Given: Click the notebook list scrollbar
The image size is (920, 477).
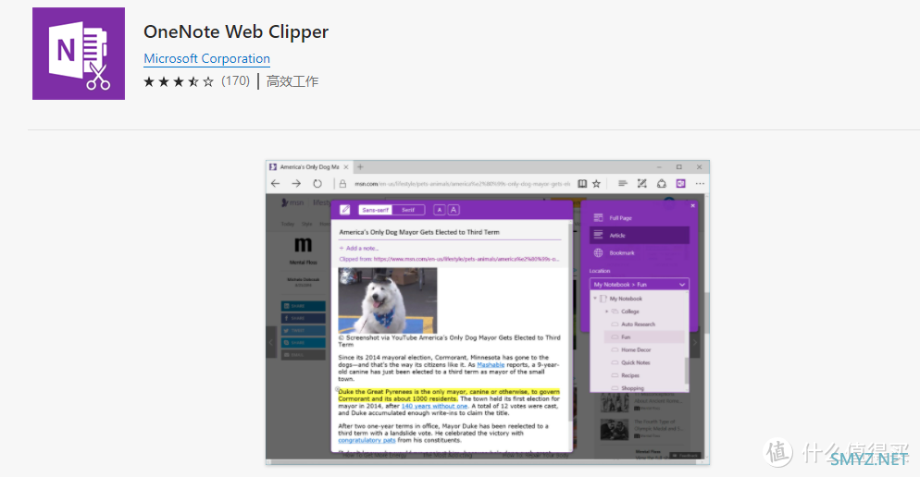Looking at the screenshot, I should 687,370.
